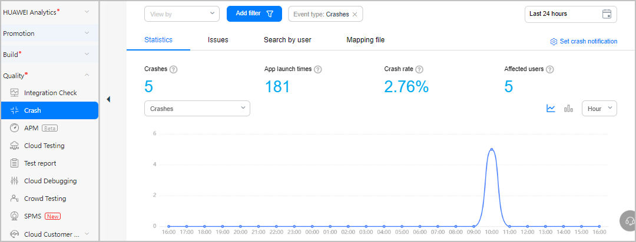Open the Last 24 hours date picker
636x242 pixels.
tap(571, 14)
